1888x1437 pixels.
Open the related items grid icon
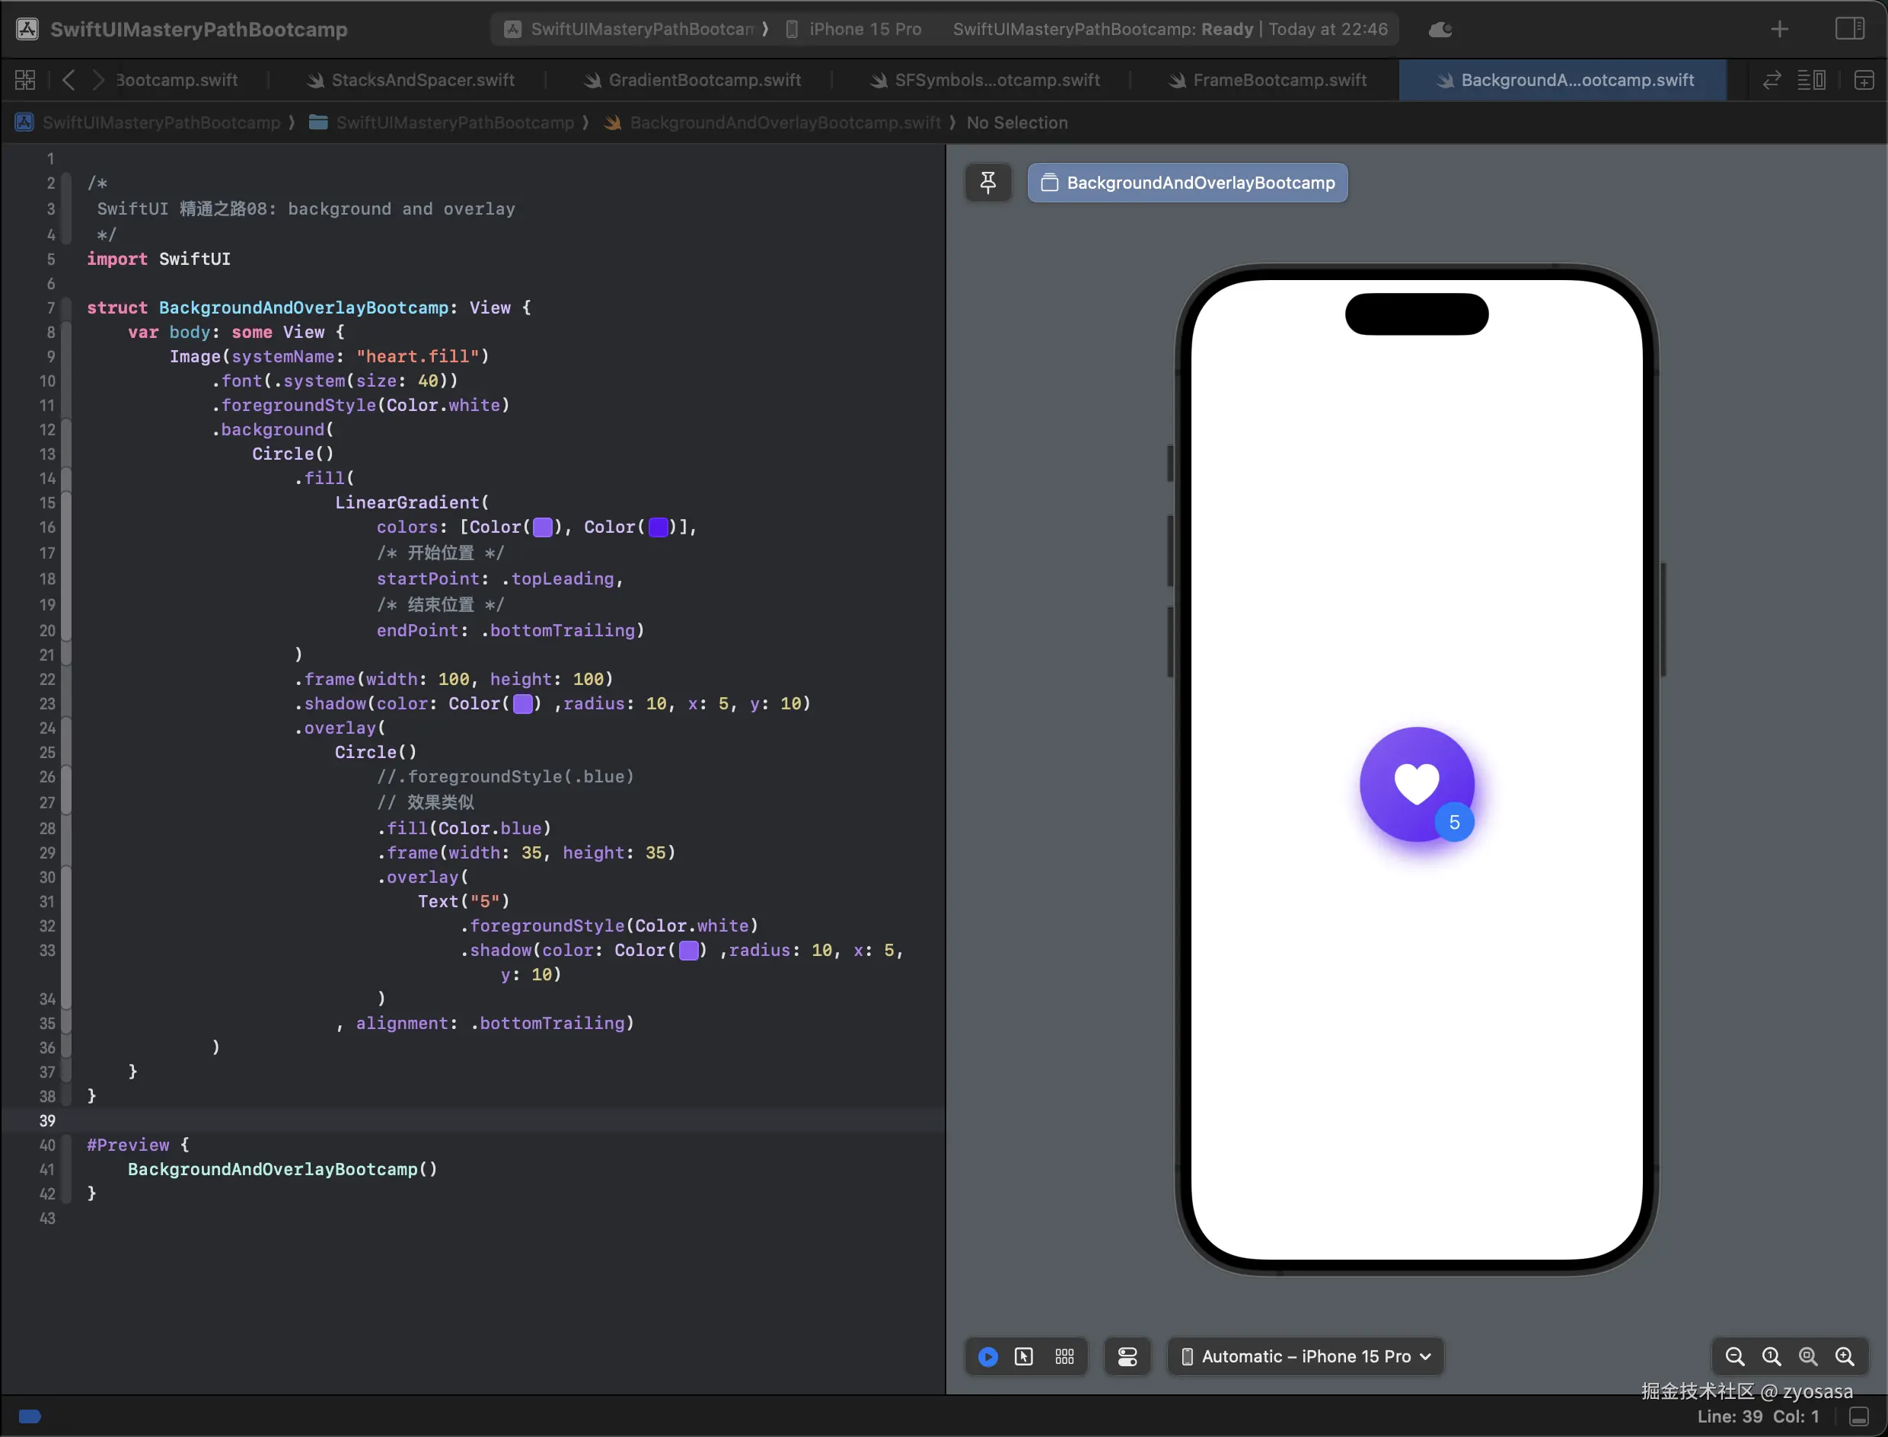[x=26, y=81]
